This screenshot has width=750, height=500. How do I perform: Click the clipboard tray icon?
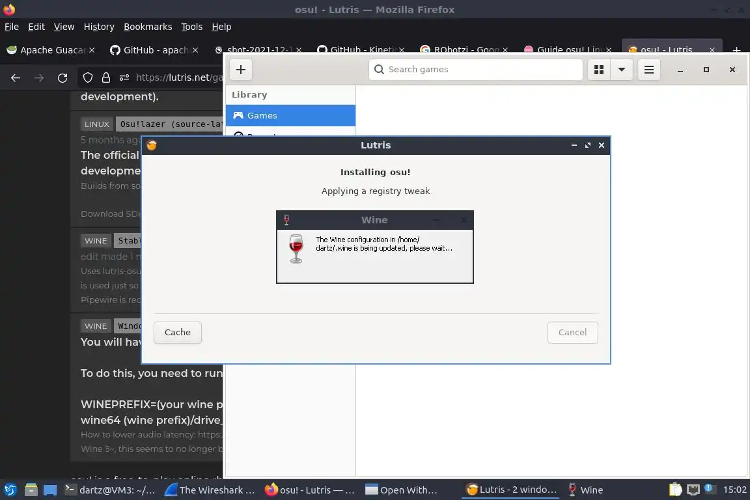[x=675, y=490]
